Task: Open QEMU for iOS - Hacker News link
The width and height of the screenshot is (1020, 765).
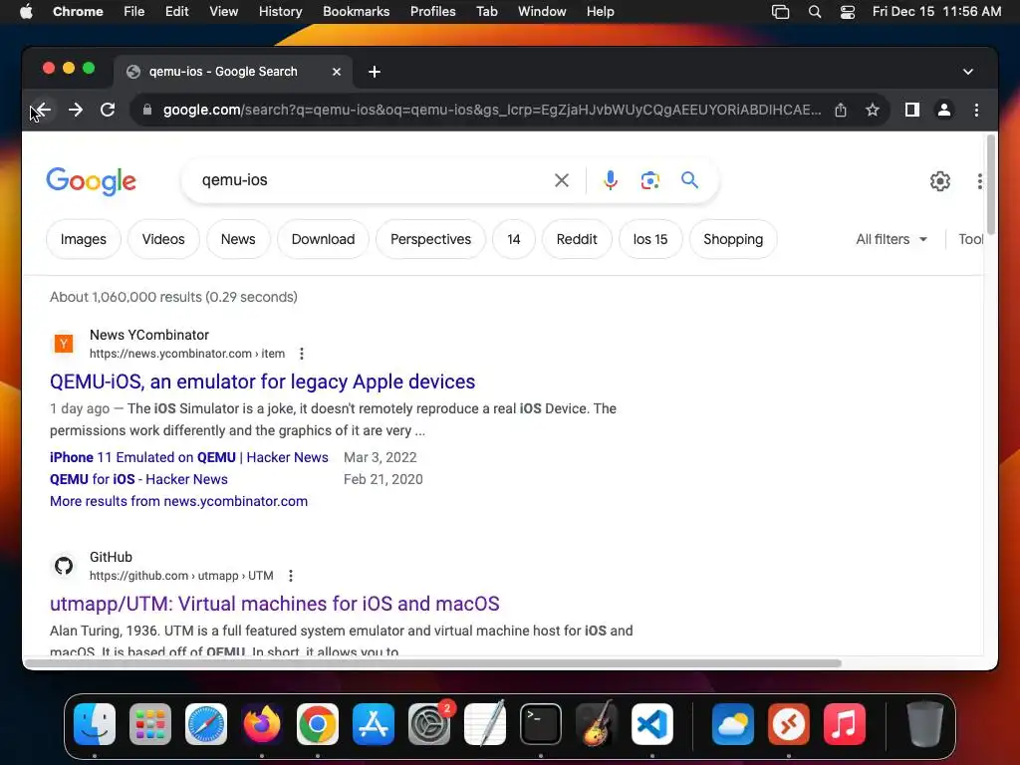Action: click(x=138, y=479)
